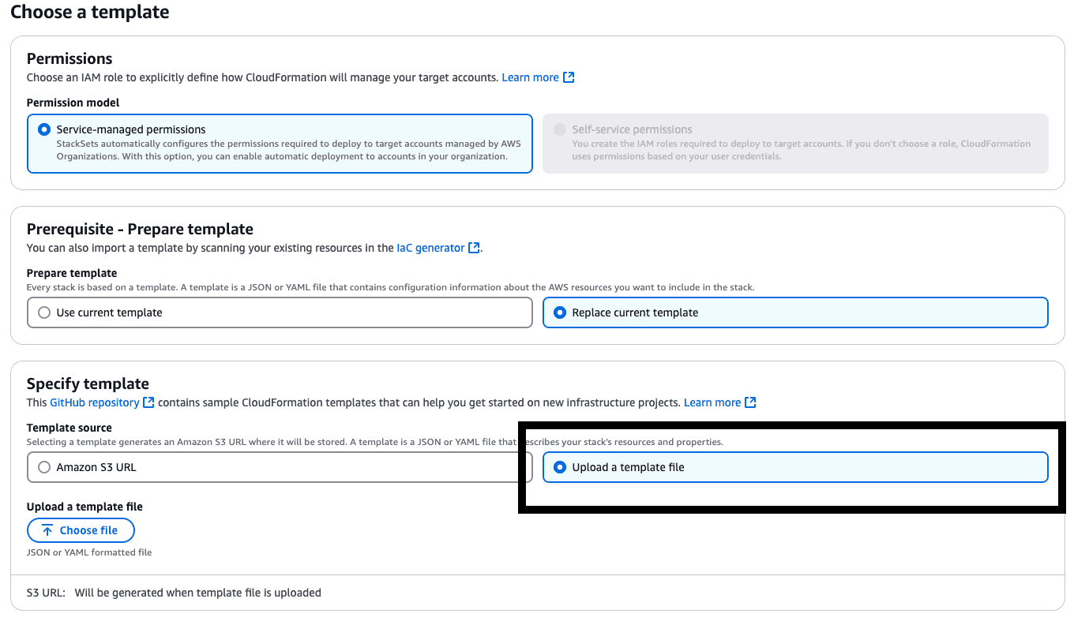1074x621 pixels.
Task: Click the external link icon after Learn more in Permissions
Action: coord(569,77)
